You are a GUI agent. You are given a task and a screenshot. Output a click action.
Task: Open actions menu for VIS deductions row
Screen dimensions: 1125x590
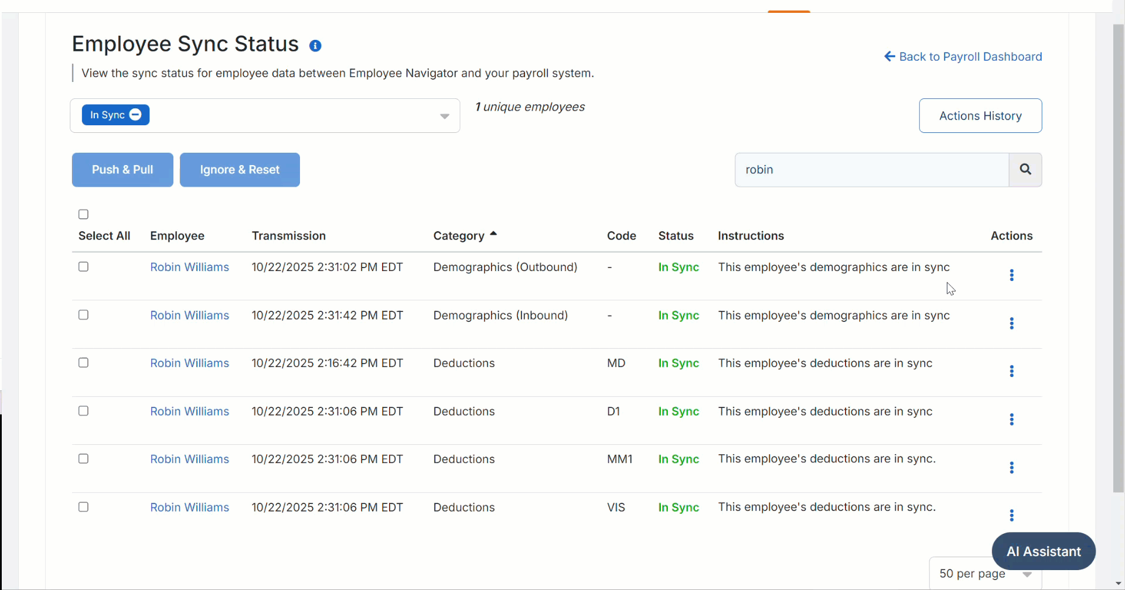(x=1011, y=515)
